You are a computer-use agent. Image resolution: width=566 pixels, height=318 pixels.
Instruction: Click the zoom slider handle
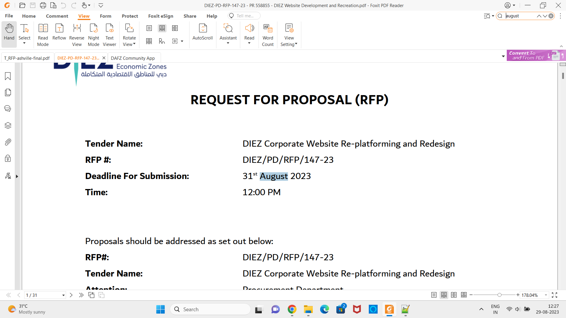[x=499, y=295]
